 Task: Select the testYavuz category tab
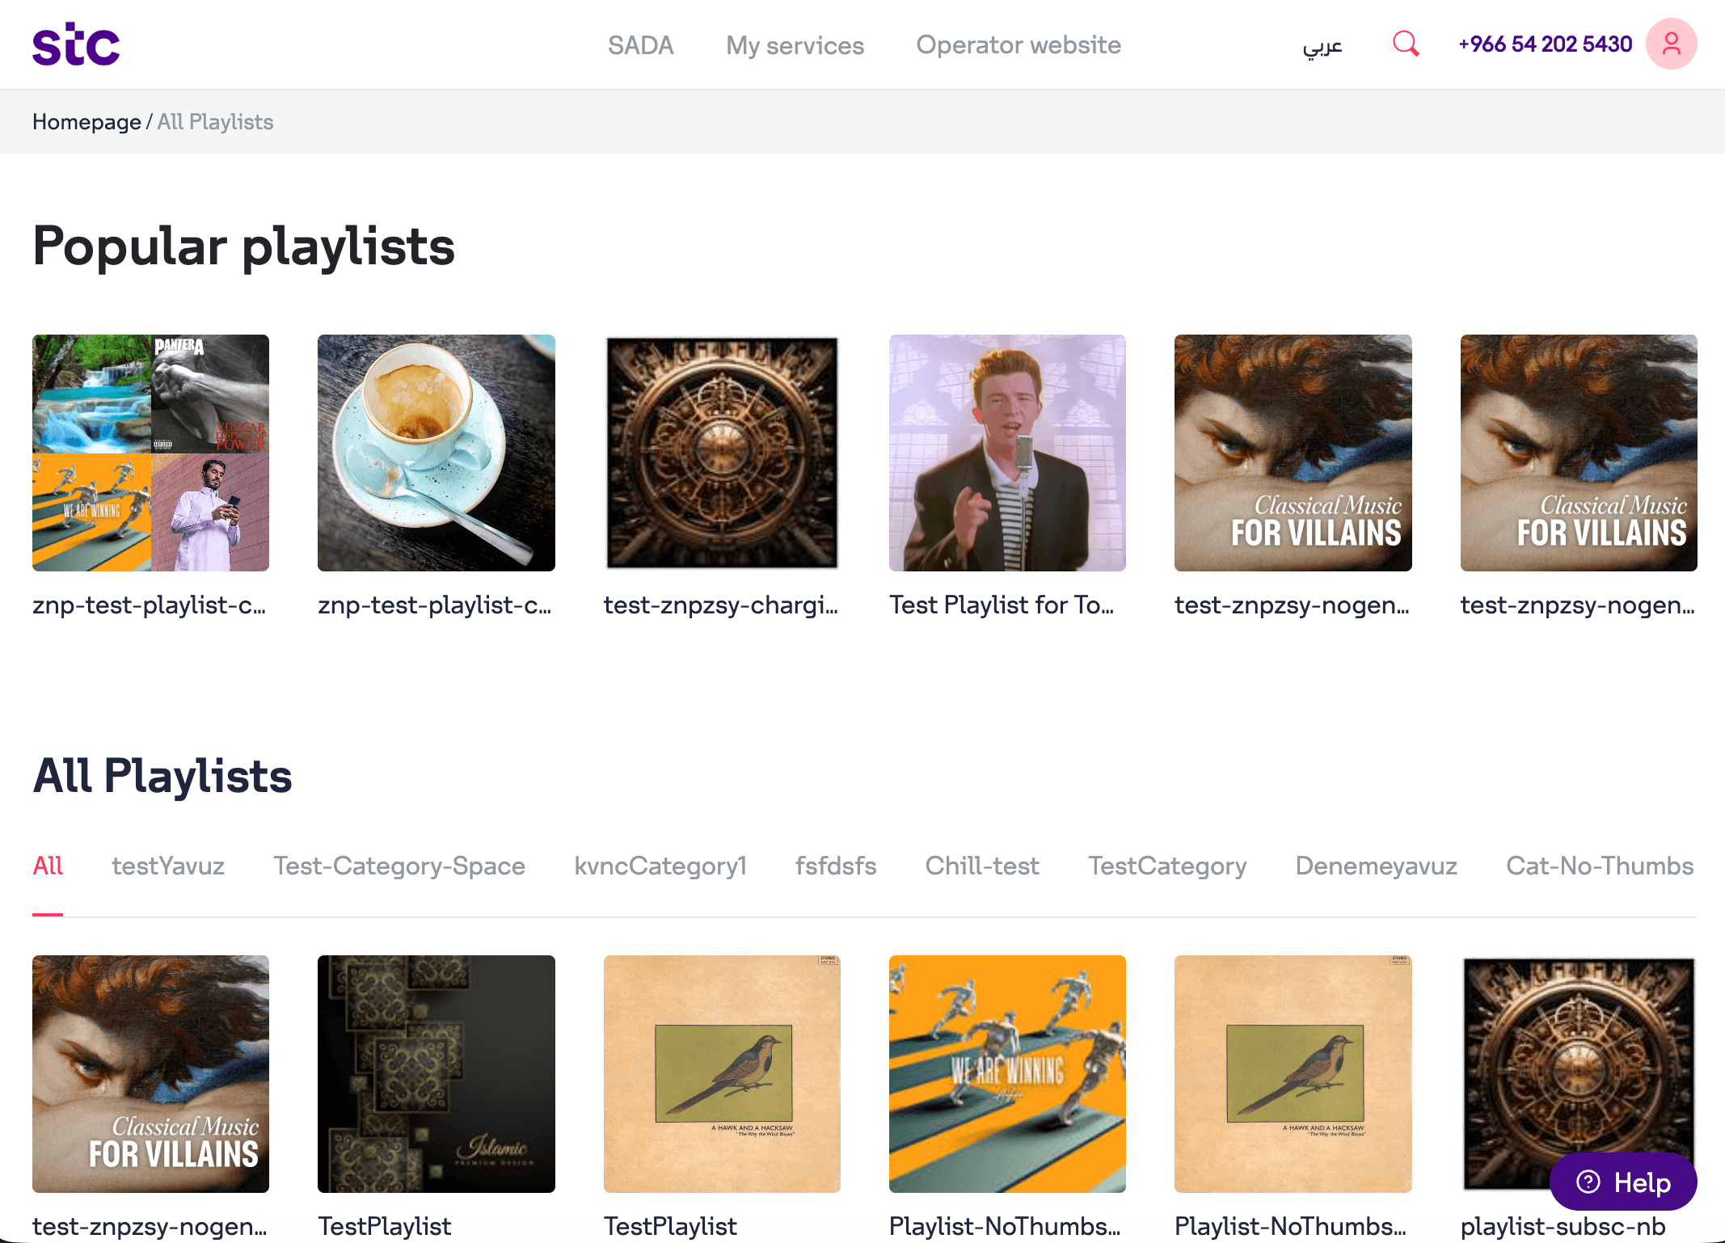(x=168, y=866)
